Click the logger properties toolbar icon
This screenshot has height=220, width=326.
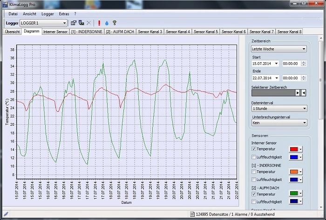coord(74,23)
